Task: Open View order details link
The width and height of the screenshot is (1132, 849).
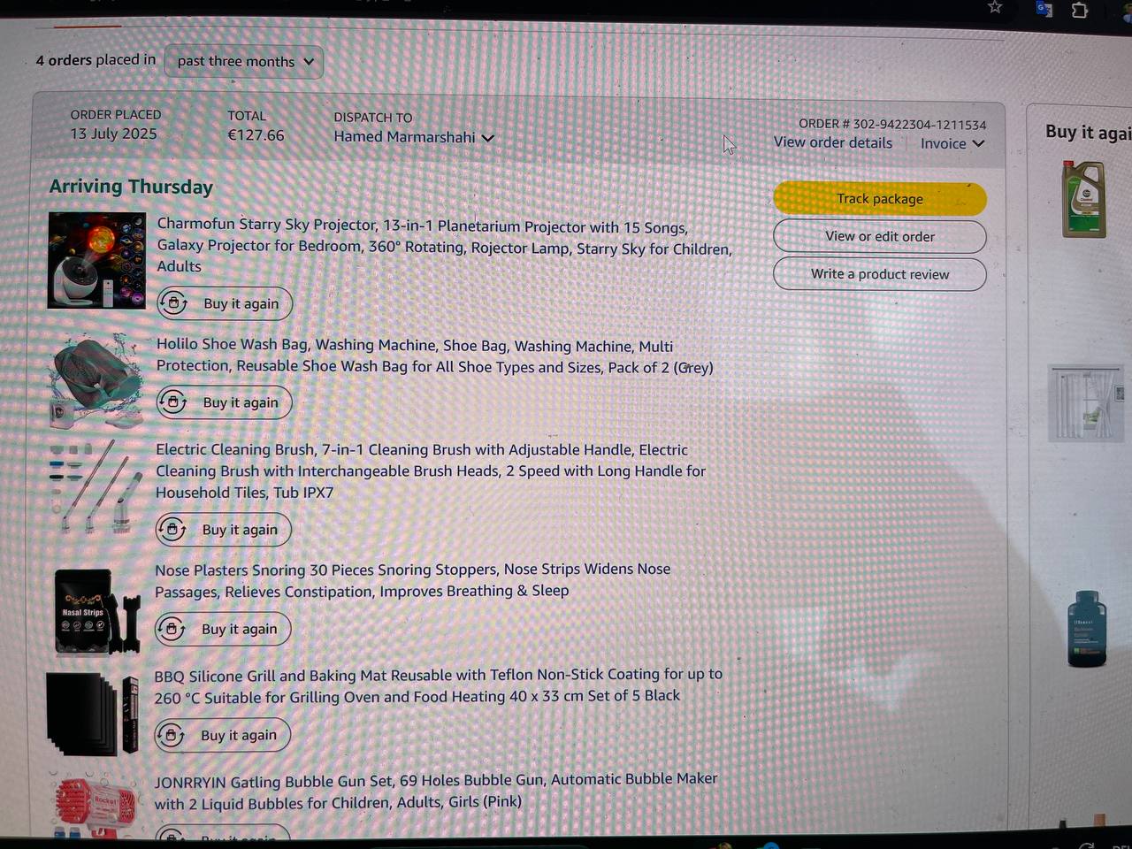Action: [833, 142]
